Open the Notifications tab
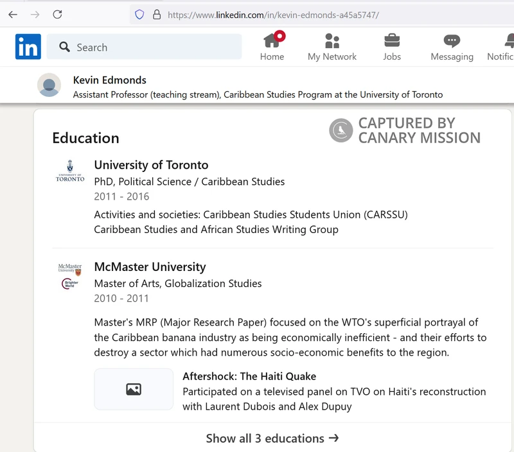Screen dimensions: 514x452 501,47
